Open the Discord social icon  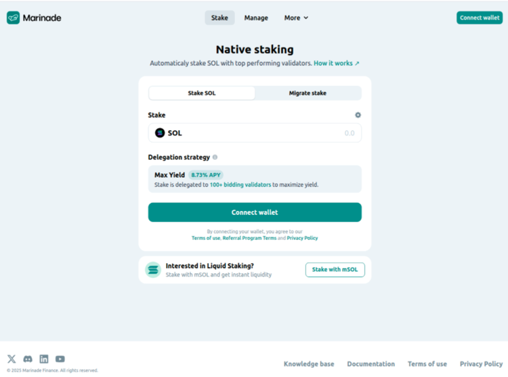click(x=28, y=359)
